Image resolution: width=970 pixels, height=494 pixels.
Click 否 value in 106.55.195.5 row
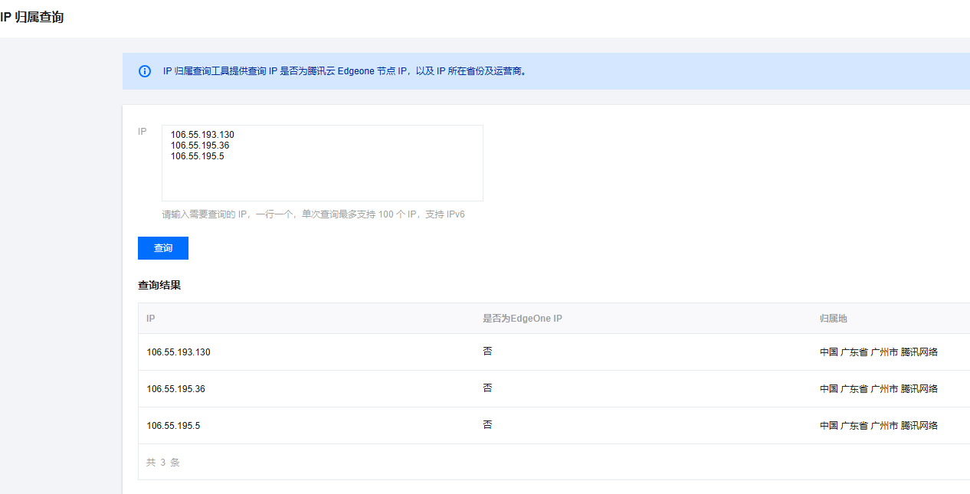point(487,425)
